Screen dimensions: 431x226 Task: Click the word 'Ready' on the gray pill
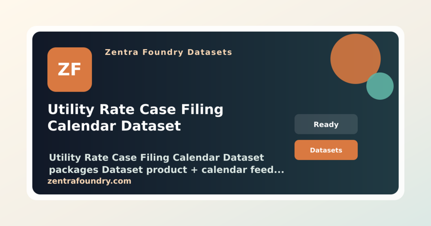click(326, 125)
